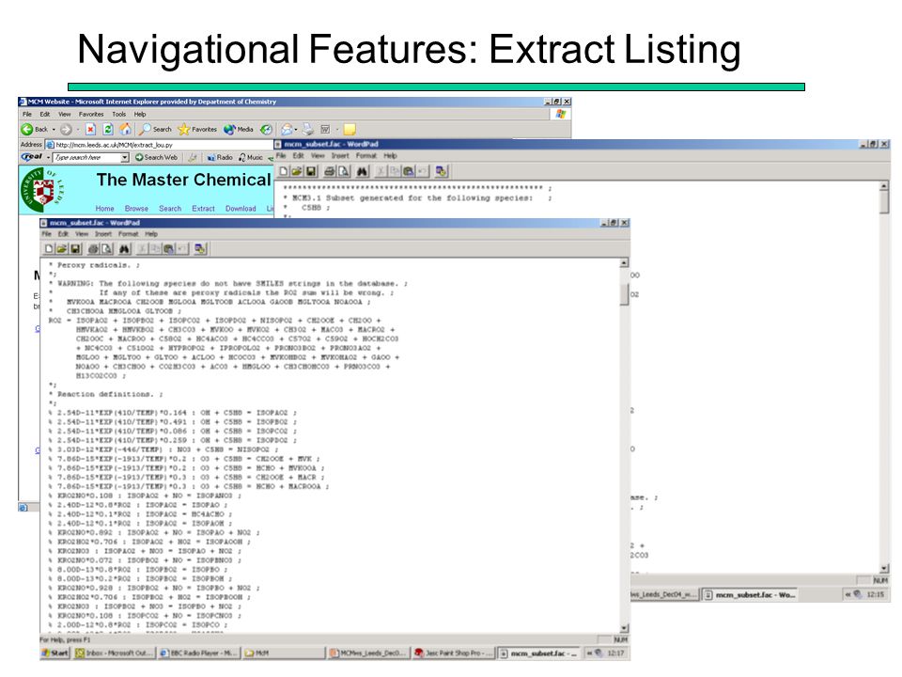Open Favorites menu in Internet Explorer menu bar
The height and width of the screenshot is (677, 902).
pos(91,114)
